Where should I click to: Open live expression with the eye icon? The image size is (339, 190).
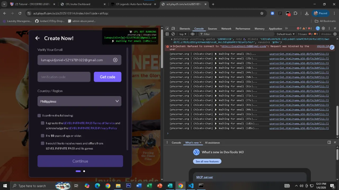(193, 34)
